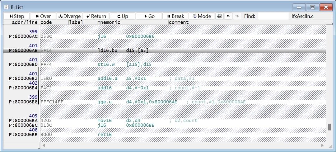Screen dimensions: 336x152
Task: Start execution with the Go button
Action: [149, 16]
